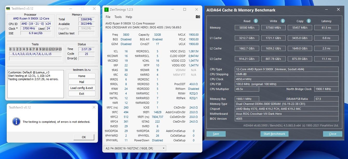Capture a screenshot with the ZenTimings camera icon
348x159 pixels.
pos(198,17)
